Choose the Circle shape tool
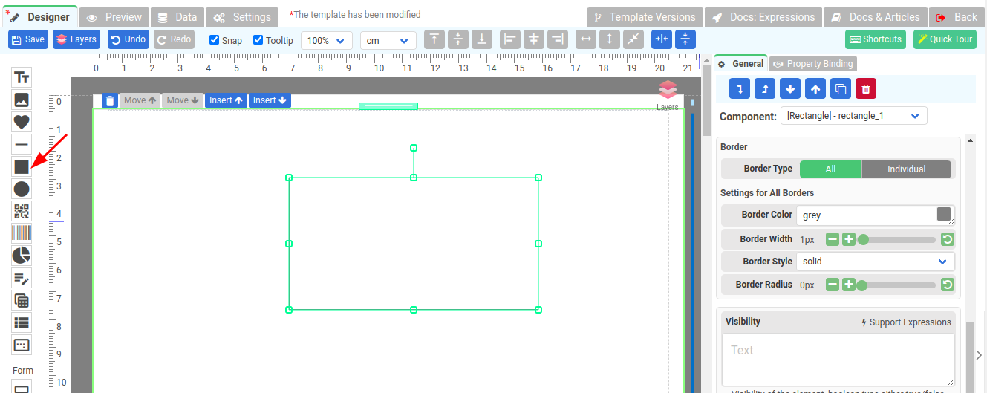The image size is (987, 393). pyautogui.click(x=22, y=189)
